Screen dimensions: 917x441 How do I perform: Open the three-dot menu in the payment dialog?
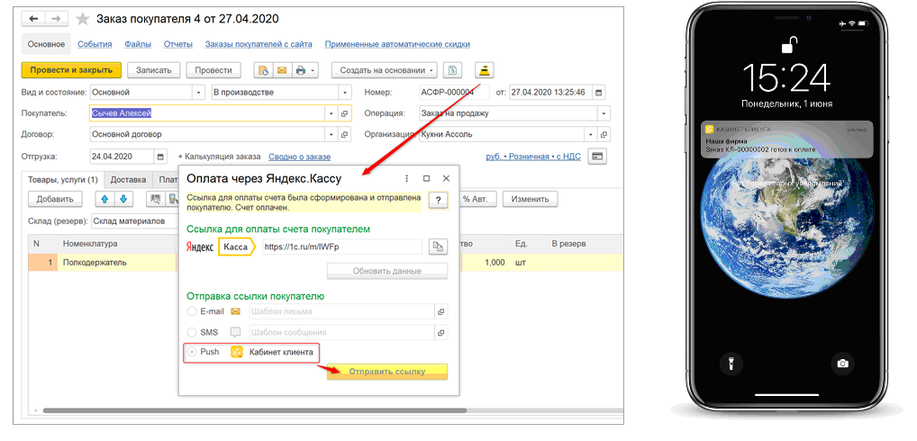406,178
